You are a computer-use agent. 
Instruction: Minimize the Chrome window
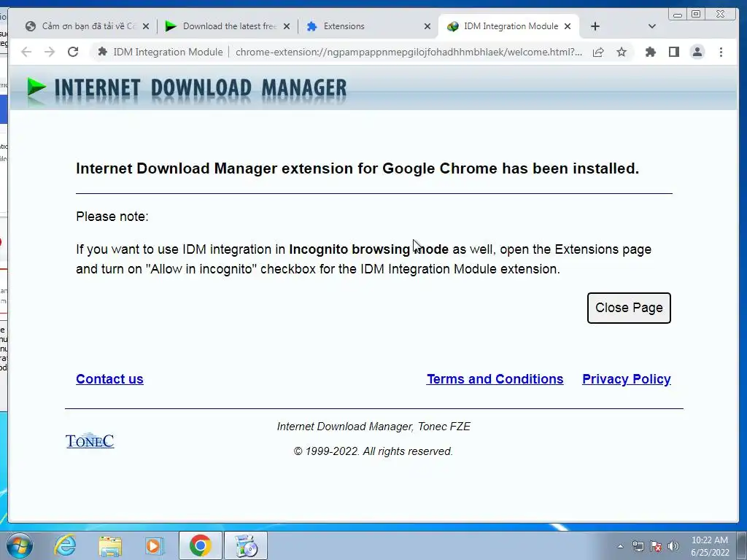(678, 15)
